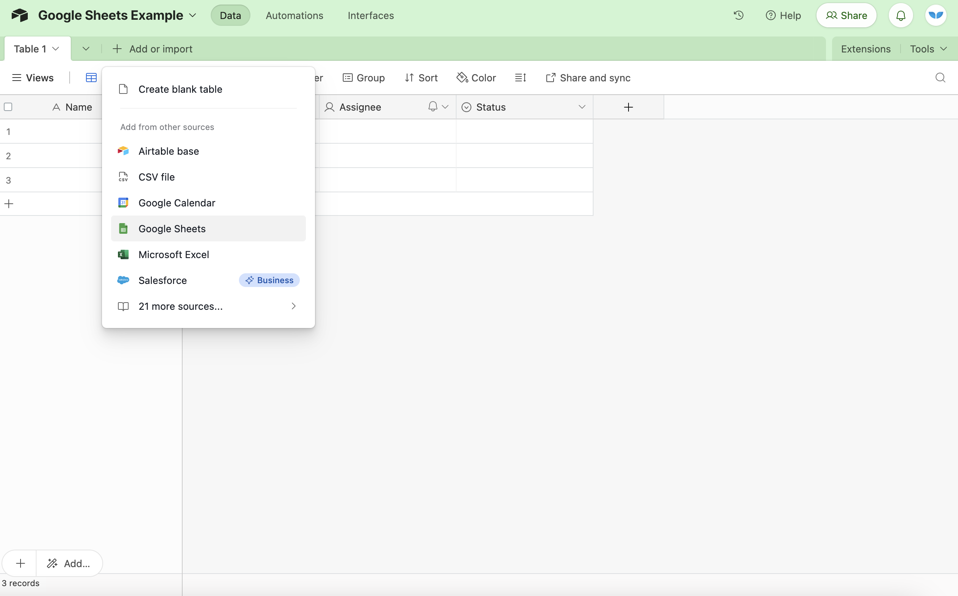958x596 pixels.
Task: Open base history clock icon
Action: pos(738,15)
